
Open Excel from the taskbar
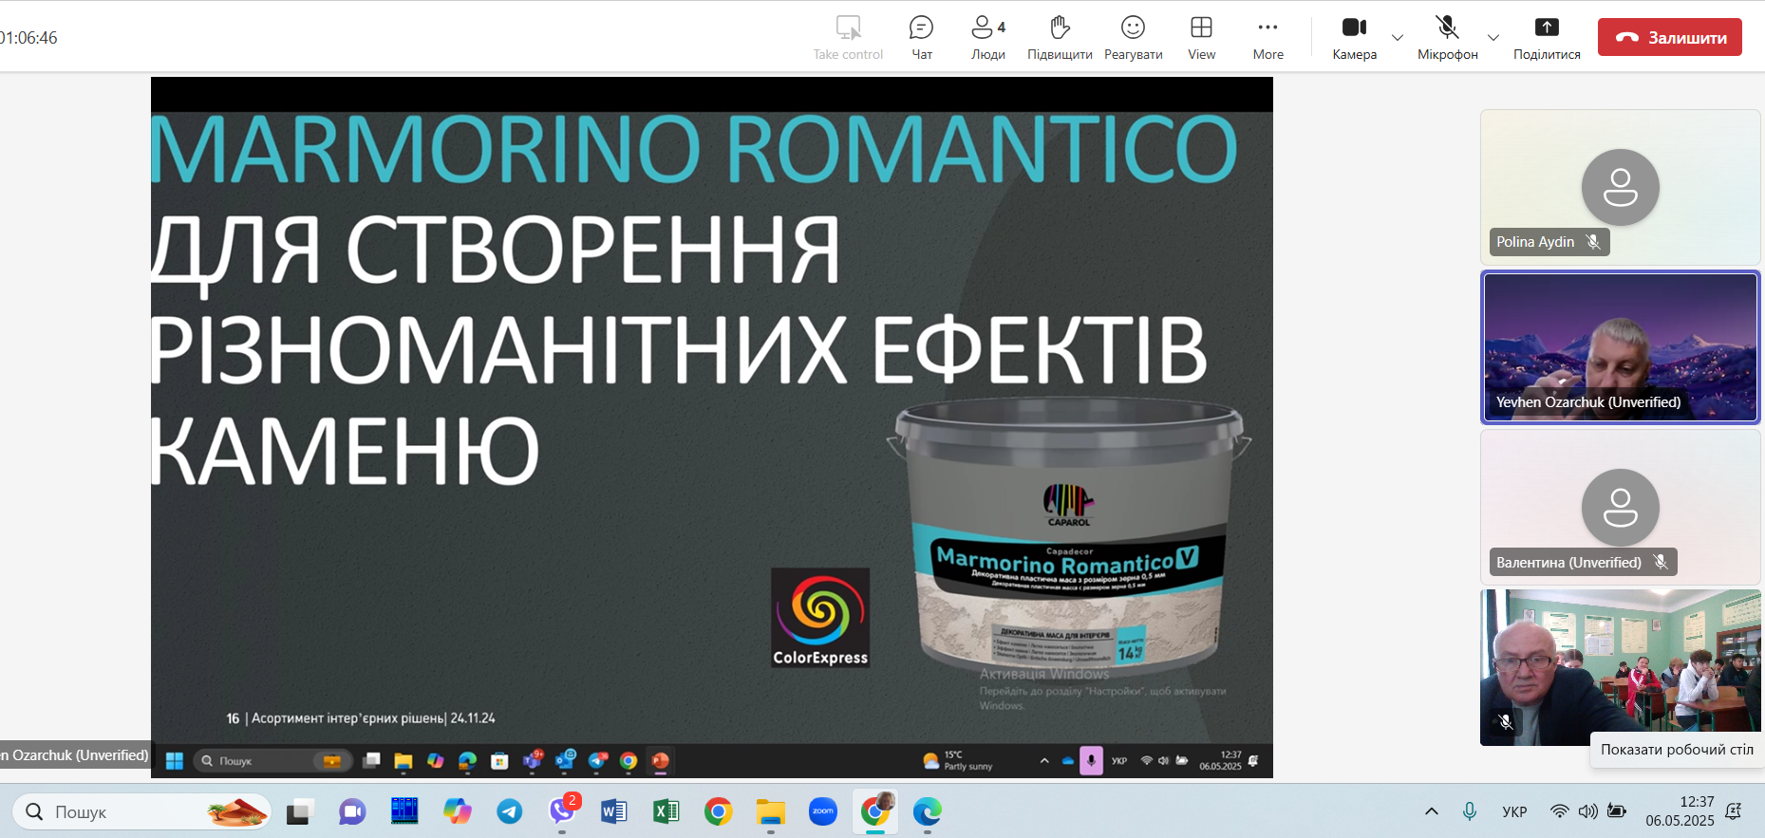667,811
